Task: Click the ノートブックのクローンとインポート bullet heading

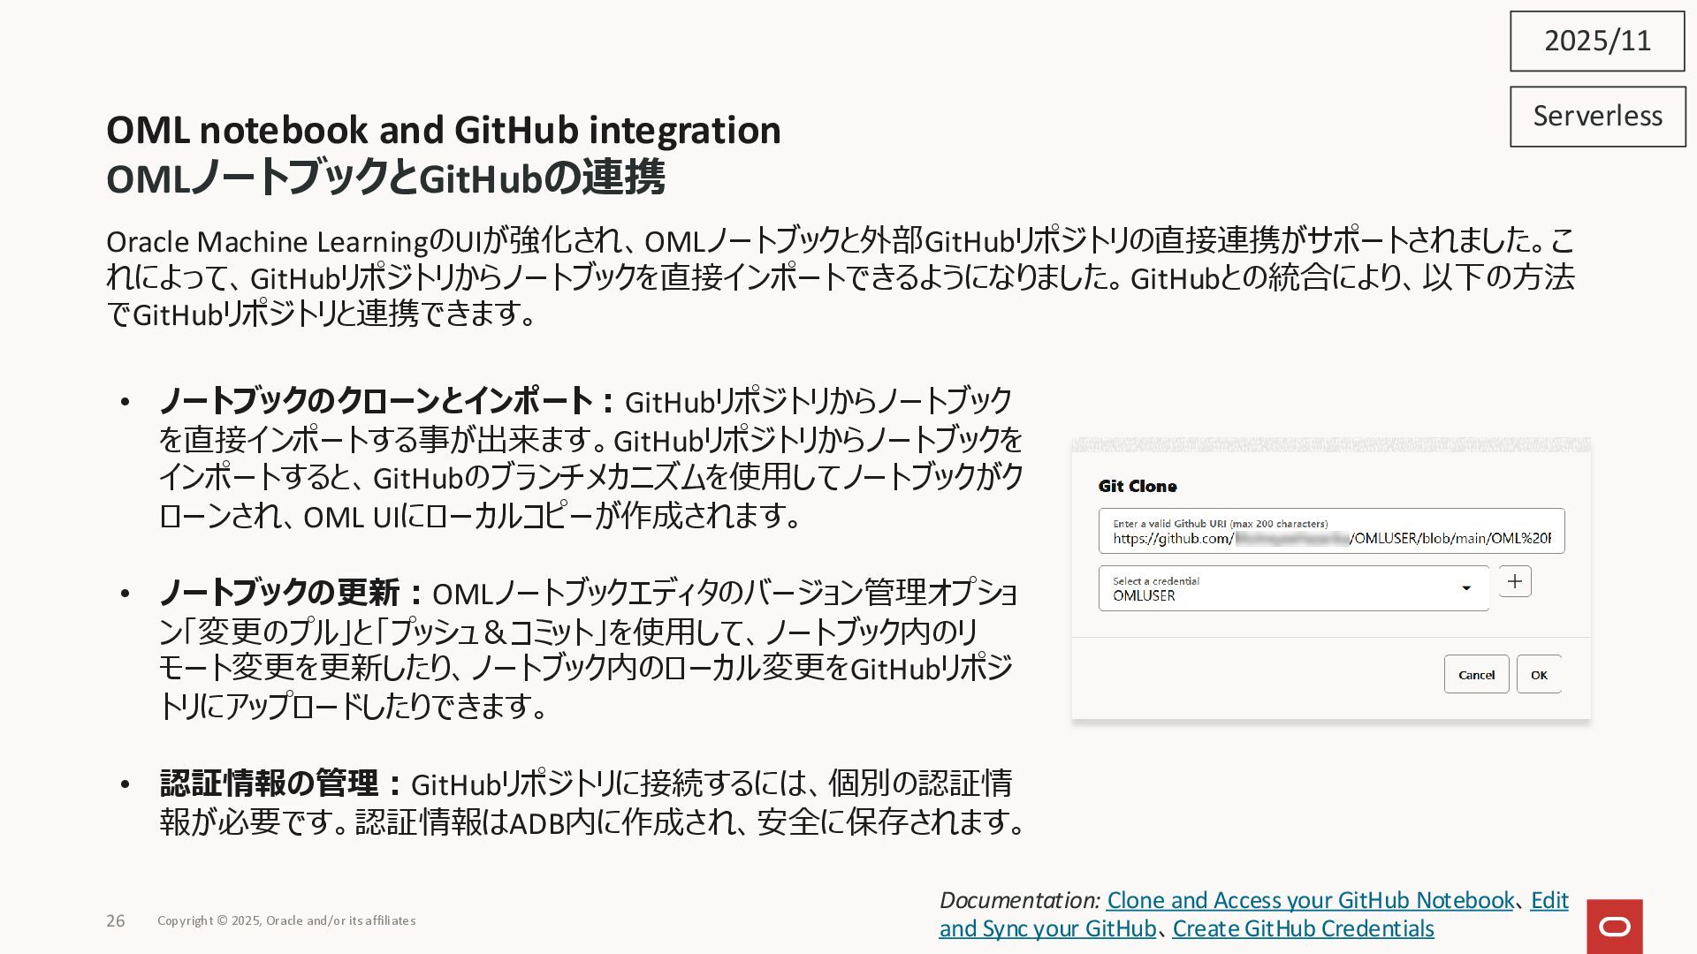Action: pos(377,402)
